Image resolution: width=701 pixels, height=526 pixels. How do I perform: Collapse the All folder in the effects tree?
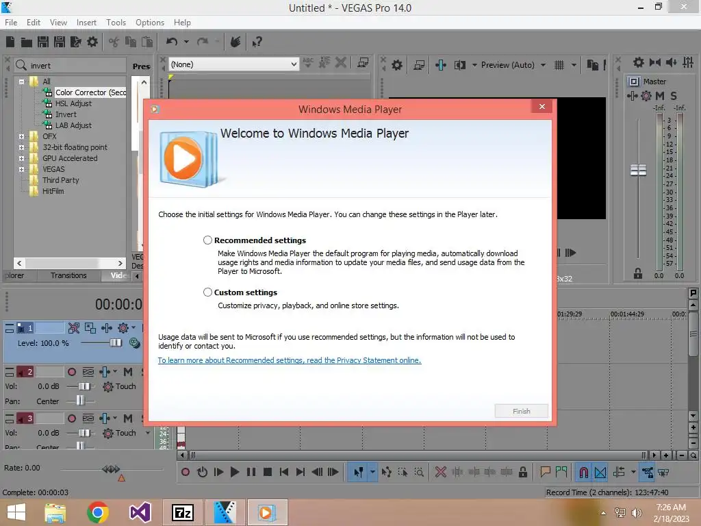pos(21,82)
